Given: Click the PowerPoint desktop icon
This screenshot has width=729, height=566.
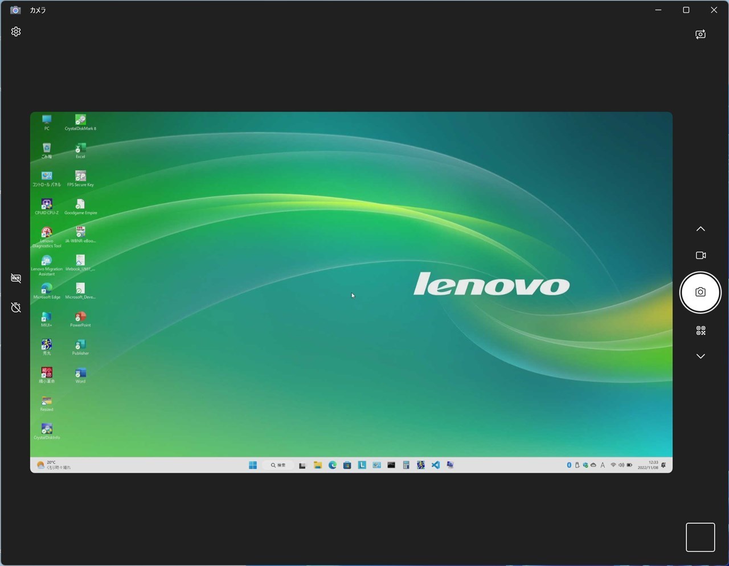Looking at the screenshot, I should click(80, 319).
